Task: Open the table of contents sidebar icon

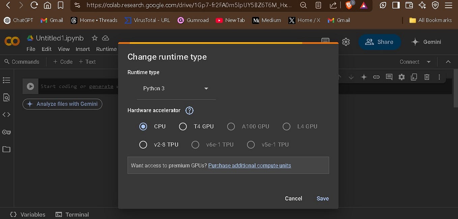Action: [6, 80]
